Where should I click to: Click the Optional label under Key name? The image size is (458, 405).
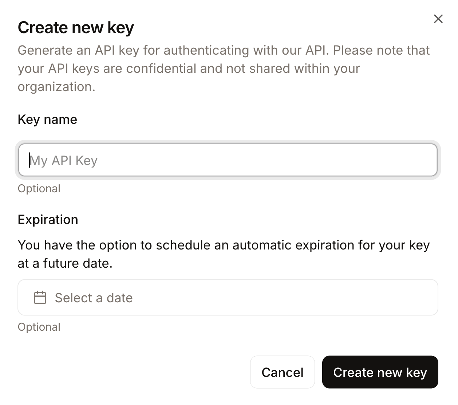39,189
